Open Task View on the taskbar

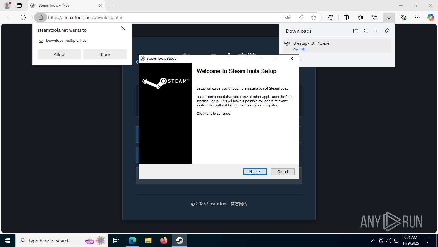point(116,241)
